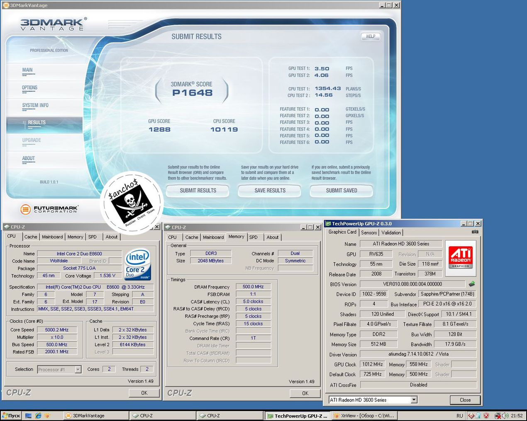This screenshot has width=527, height=421.
Task: Select Graphics Card tab in GPU-Z
Action: [342, 232]
